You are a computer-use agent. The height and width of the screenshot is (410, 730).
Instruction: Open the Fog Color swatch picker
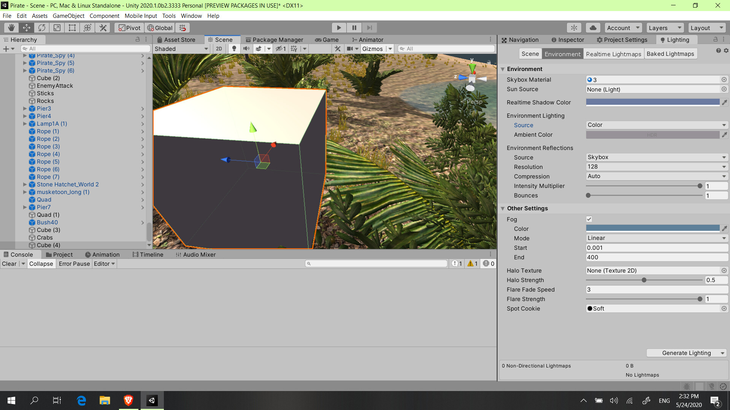[x=652, y=229]
